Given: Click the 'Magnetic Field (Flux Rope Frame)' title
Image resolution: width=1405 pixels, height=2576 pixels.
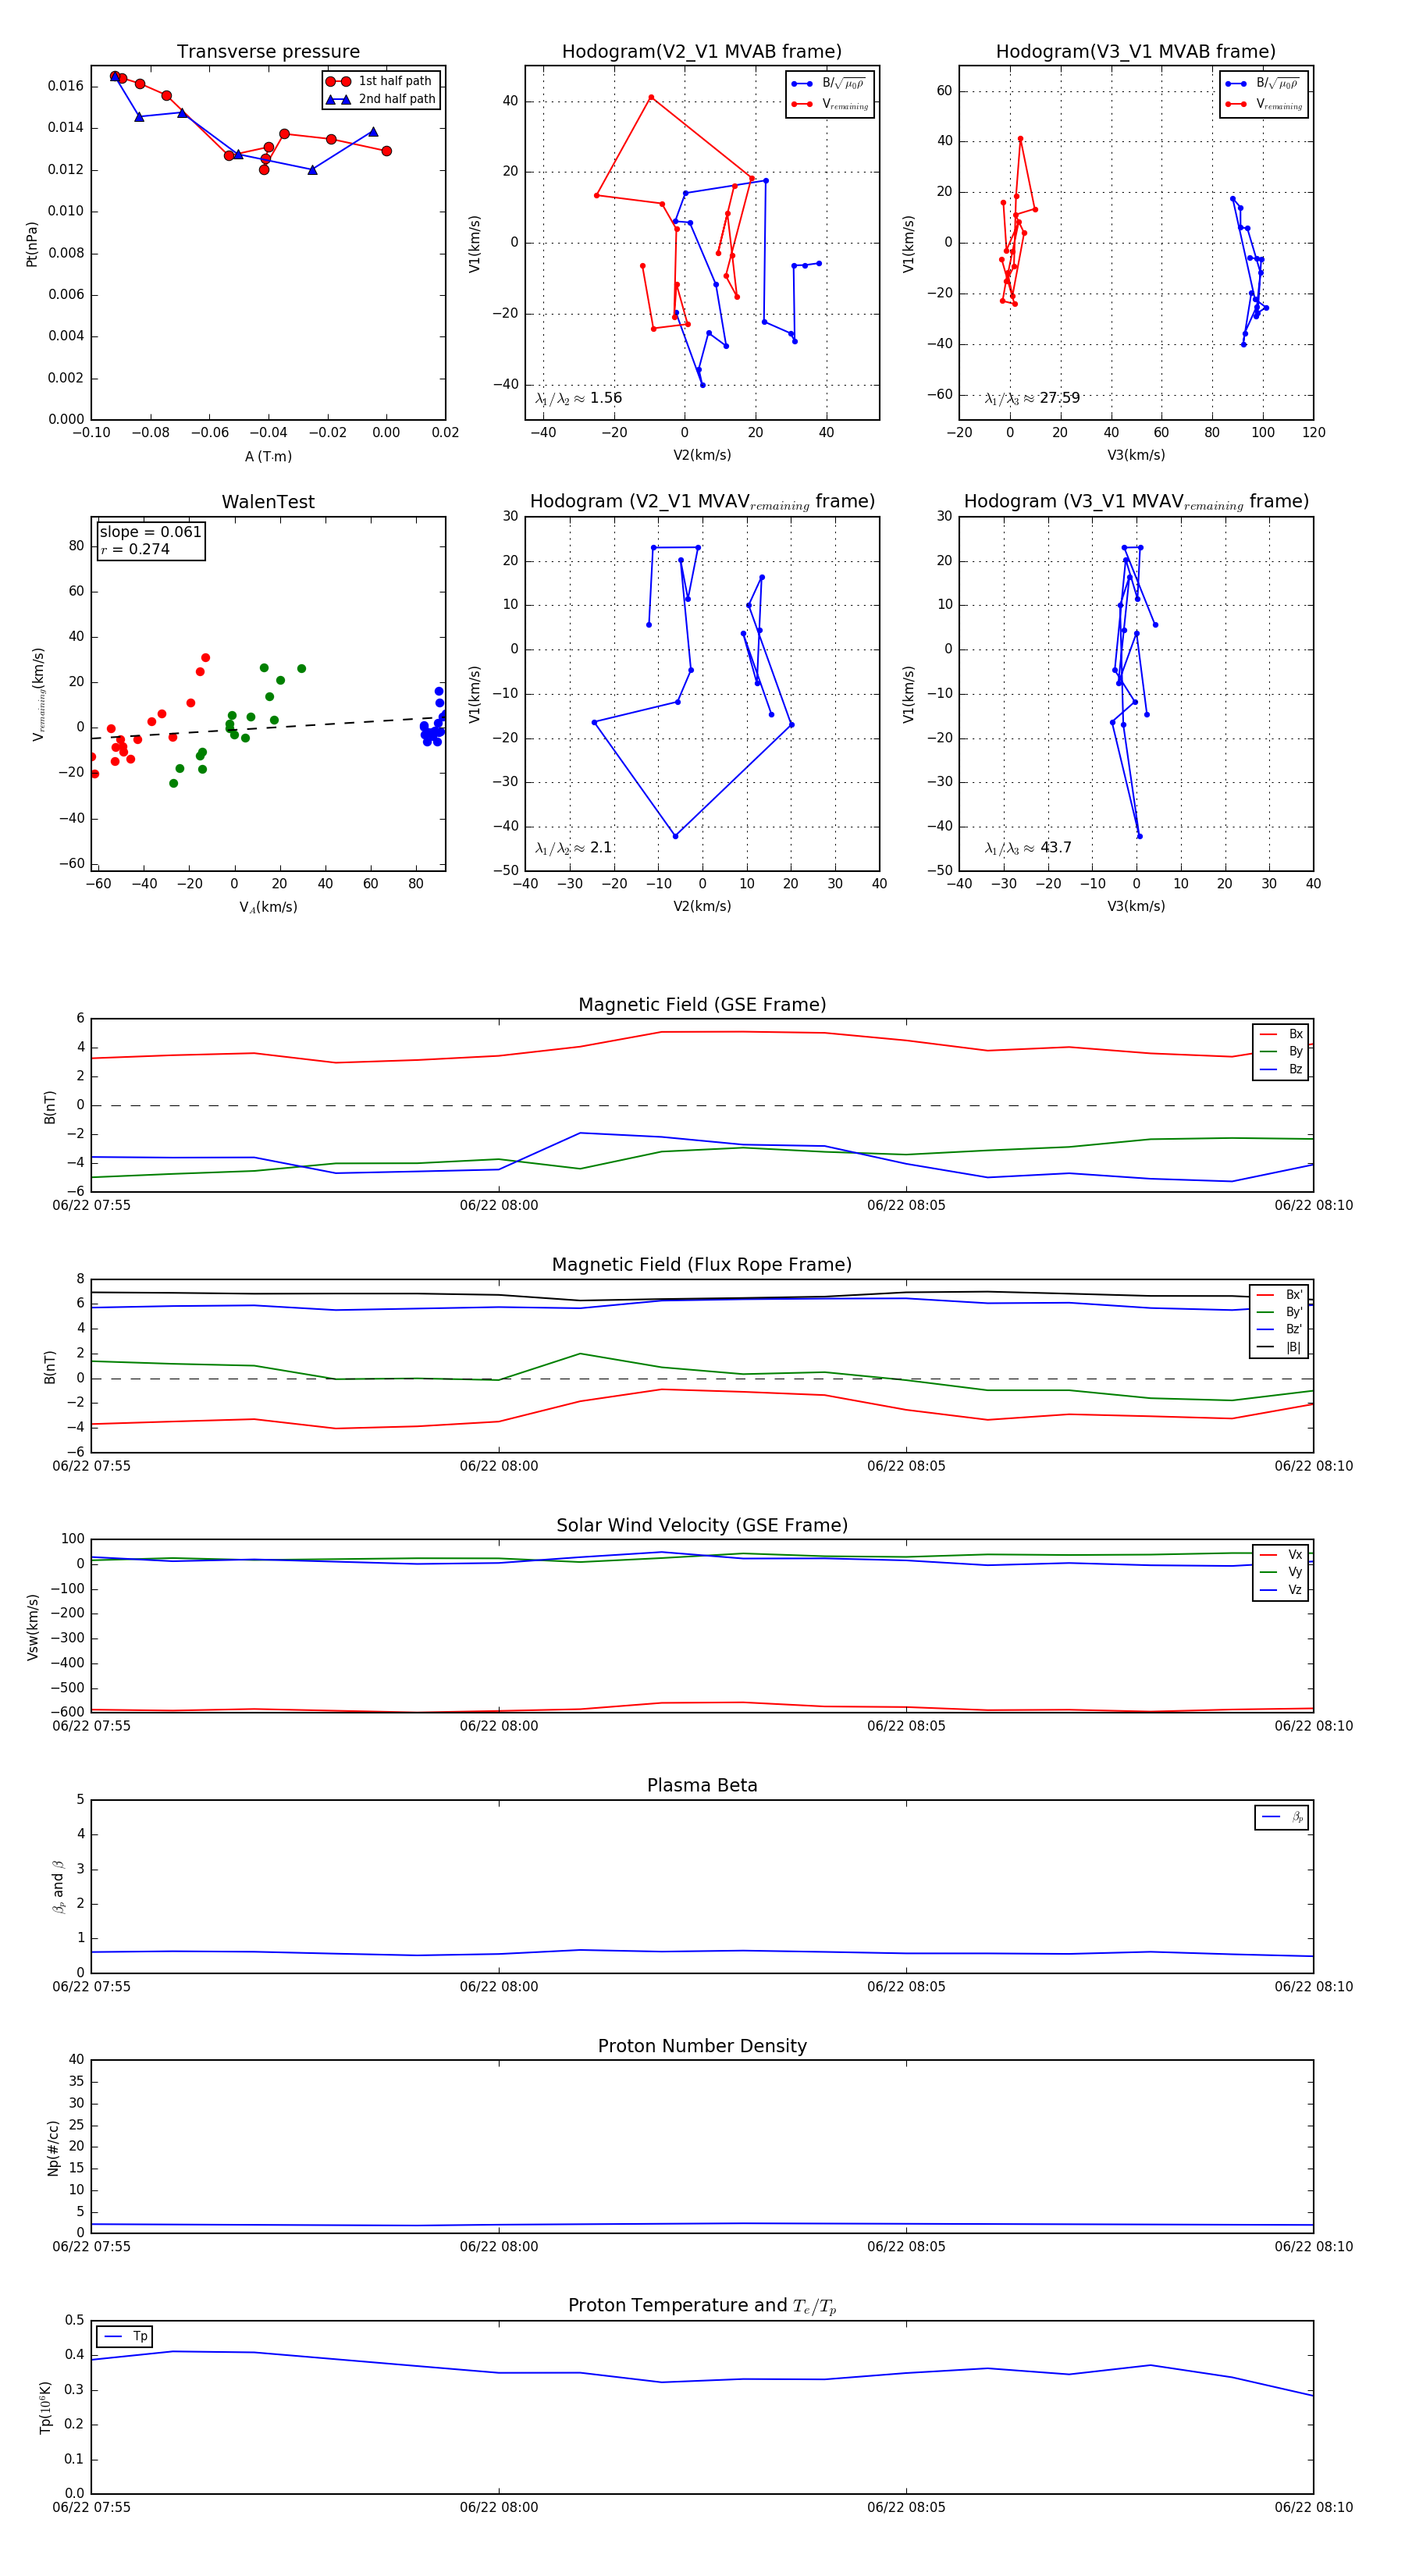Looking at the screenshot, I should point(702,1265).
